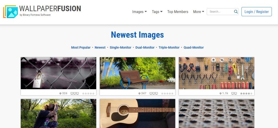Go to Top Members page
Screen dimensions: 278x128
click(x=178, y=12)
